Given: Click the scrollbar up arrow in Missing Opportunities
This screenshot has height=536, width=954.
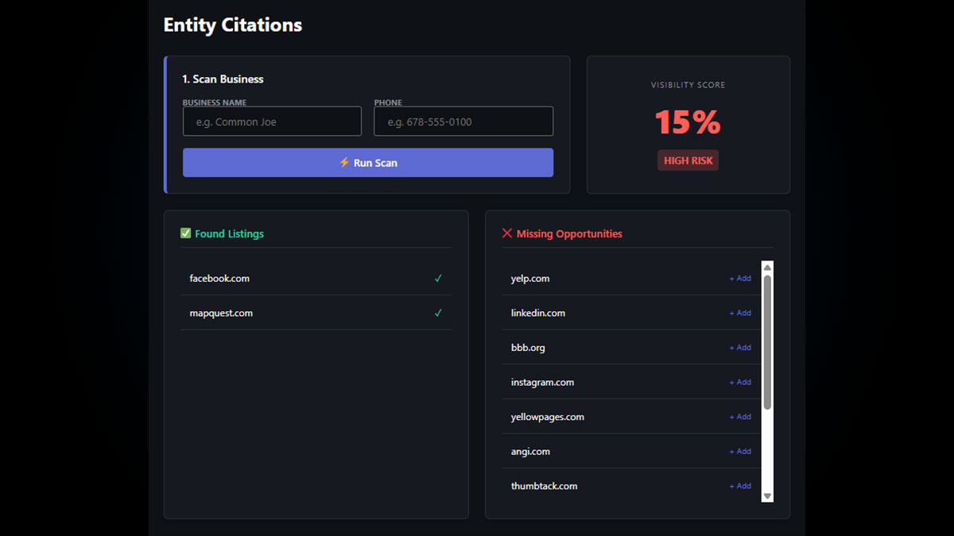Looking at the screenshot, I should pyautogui.click(x=767, y=268).
